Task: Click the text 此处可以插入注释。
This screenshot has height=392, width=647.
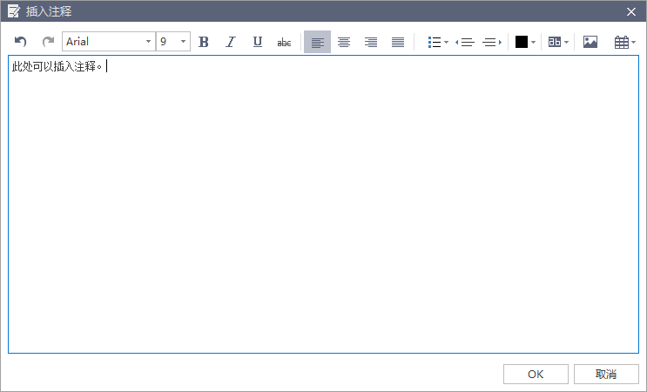Action: click(57, 66)
